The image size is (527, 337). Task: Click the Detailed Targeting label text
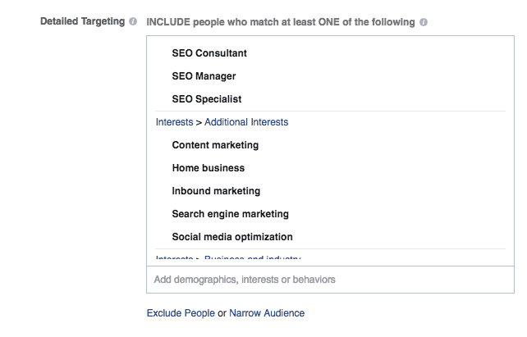(x=82, y=22)
